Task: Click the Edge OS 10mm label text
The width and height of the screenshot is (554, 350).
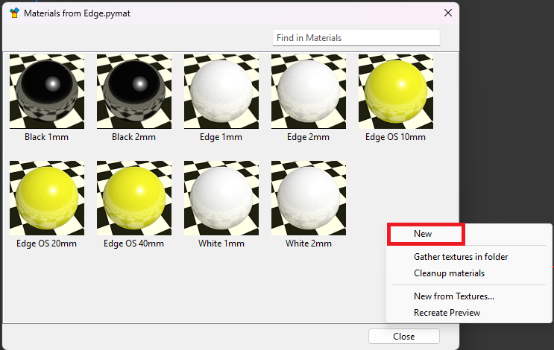Action: 396,137
